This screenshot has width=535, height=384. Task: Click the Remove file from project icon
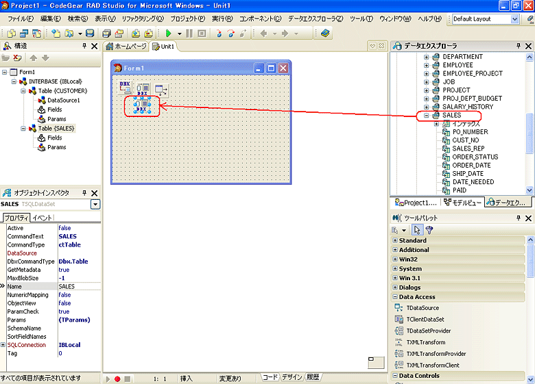148,33
